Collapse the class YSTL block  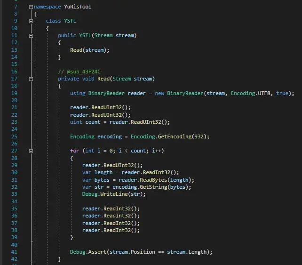pos(31,21)
